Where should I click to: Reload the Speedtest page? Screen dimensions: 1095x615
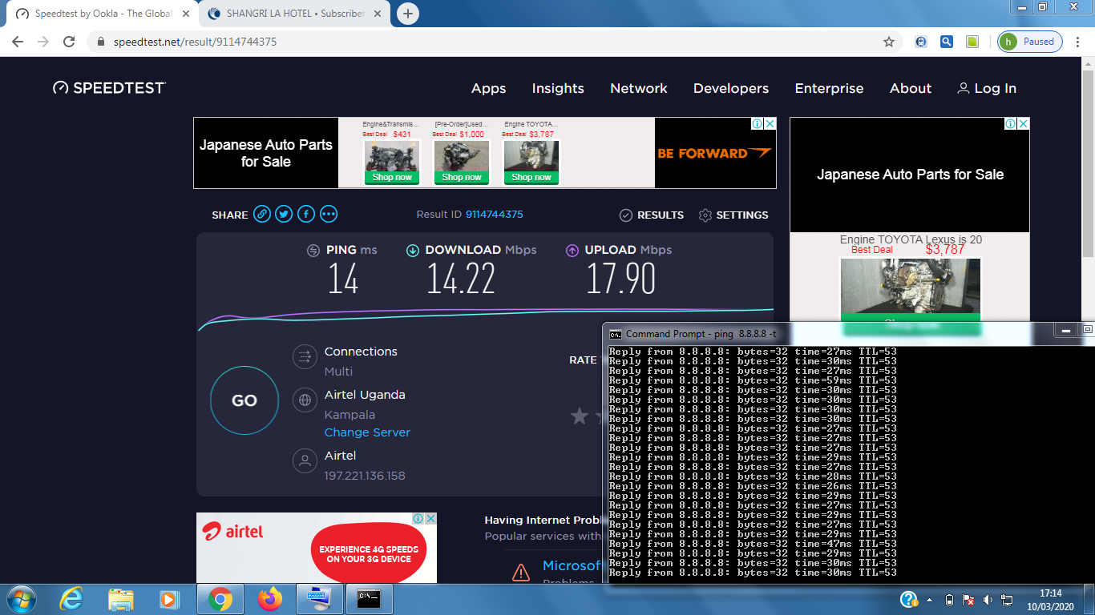pyautogui.click(x=69, y=42)
